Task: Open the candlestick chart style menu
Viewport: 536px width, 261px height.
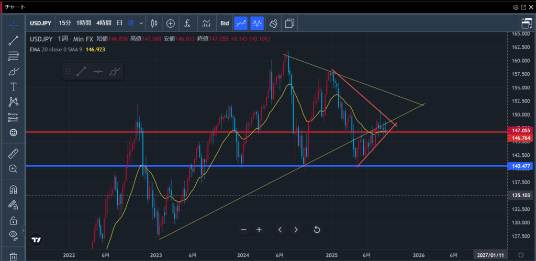Action: [x=154, y=23]
